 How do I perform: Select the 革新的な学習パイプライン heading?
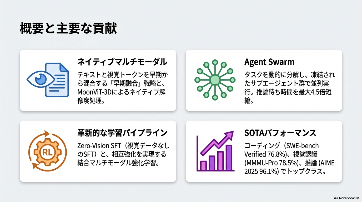122,133
